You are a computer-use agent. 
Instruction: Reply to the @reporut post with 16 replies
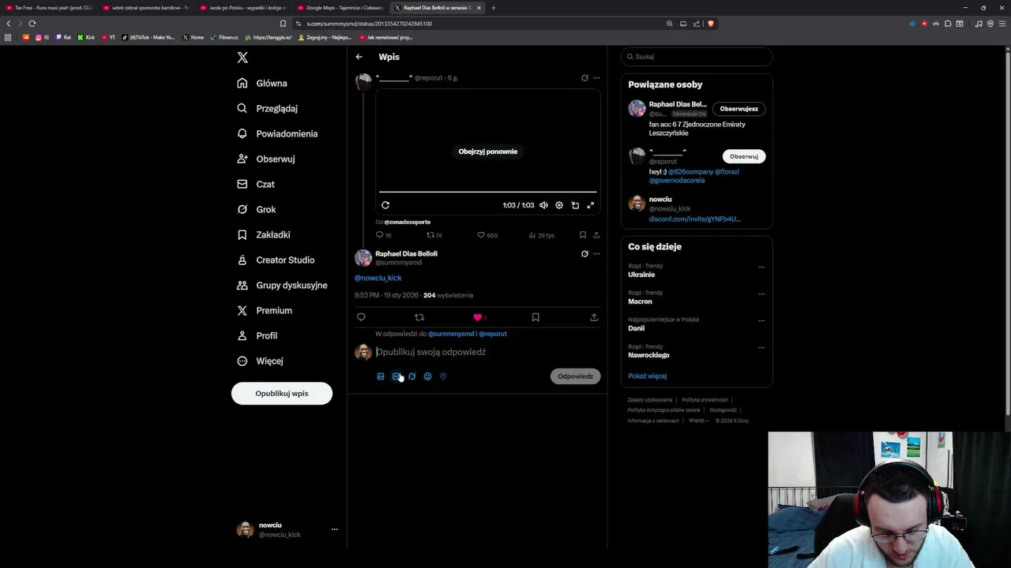pyautogui.click(x=383, y=235)
